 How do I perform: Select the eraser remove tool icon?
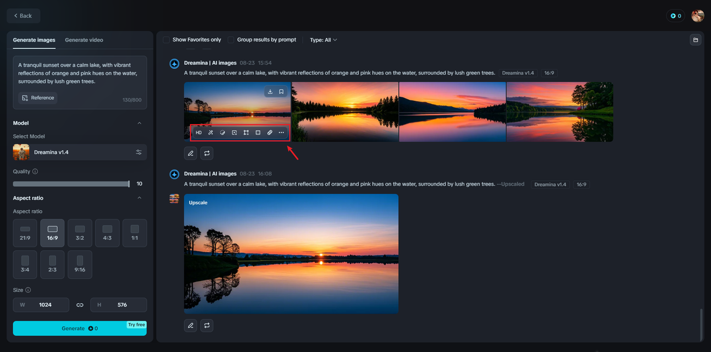(x=269, y=133)
